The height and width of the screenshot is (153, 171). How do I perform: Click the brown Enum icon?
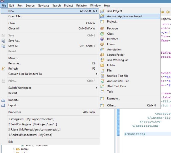point(102,44)
